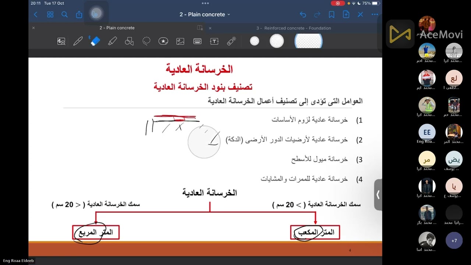
Task: Open the three-dot more options menu
Action: click(x=375, y=15)
